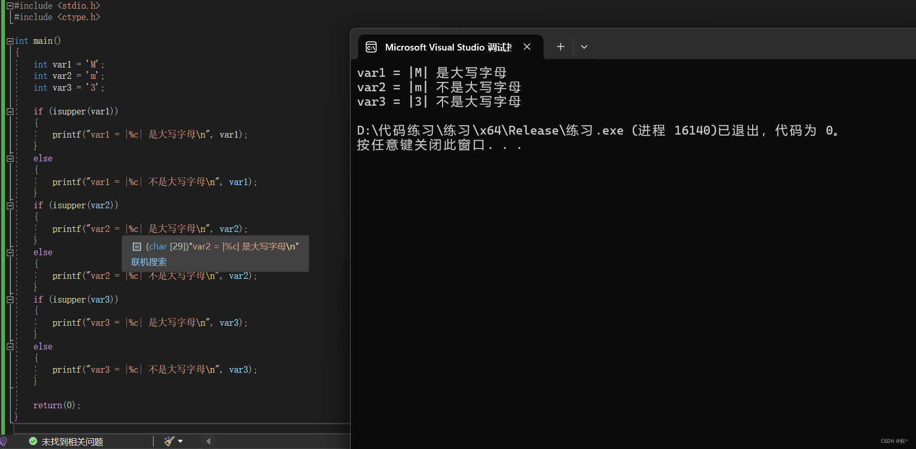Collapse the else block after the var1 check

point(10,158)
